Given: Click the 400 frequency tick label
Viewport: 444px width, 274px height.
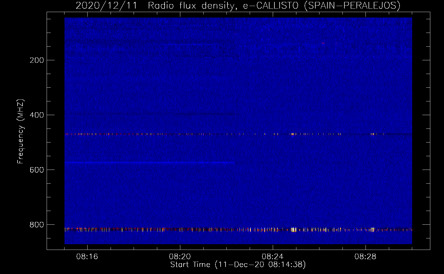Looking at the screenshot, I should click(37, 115).
